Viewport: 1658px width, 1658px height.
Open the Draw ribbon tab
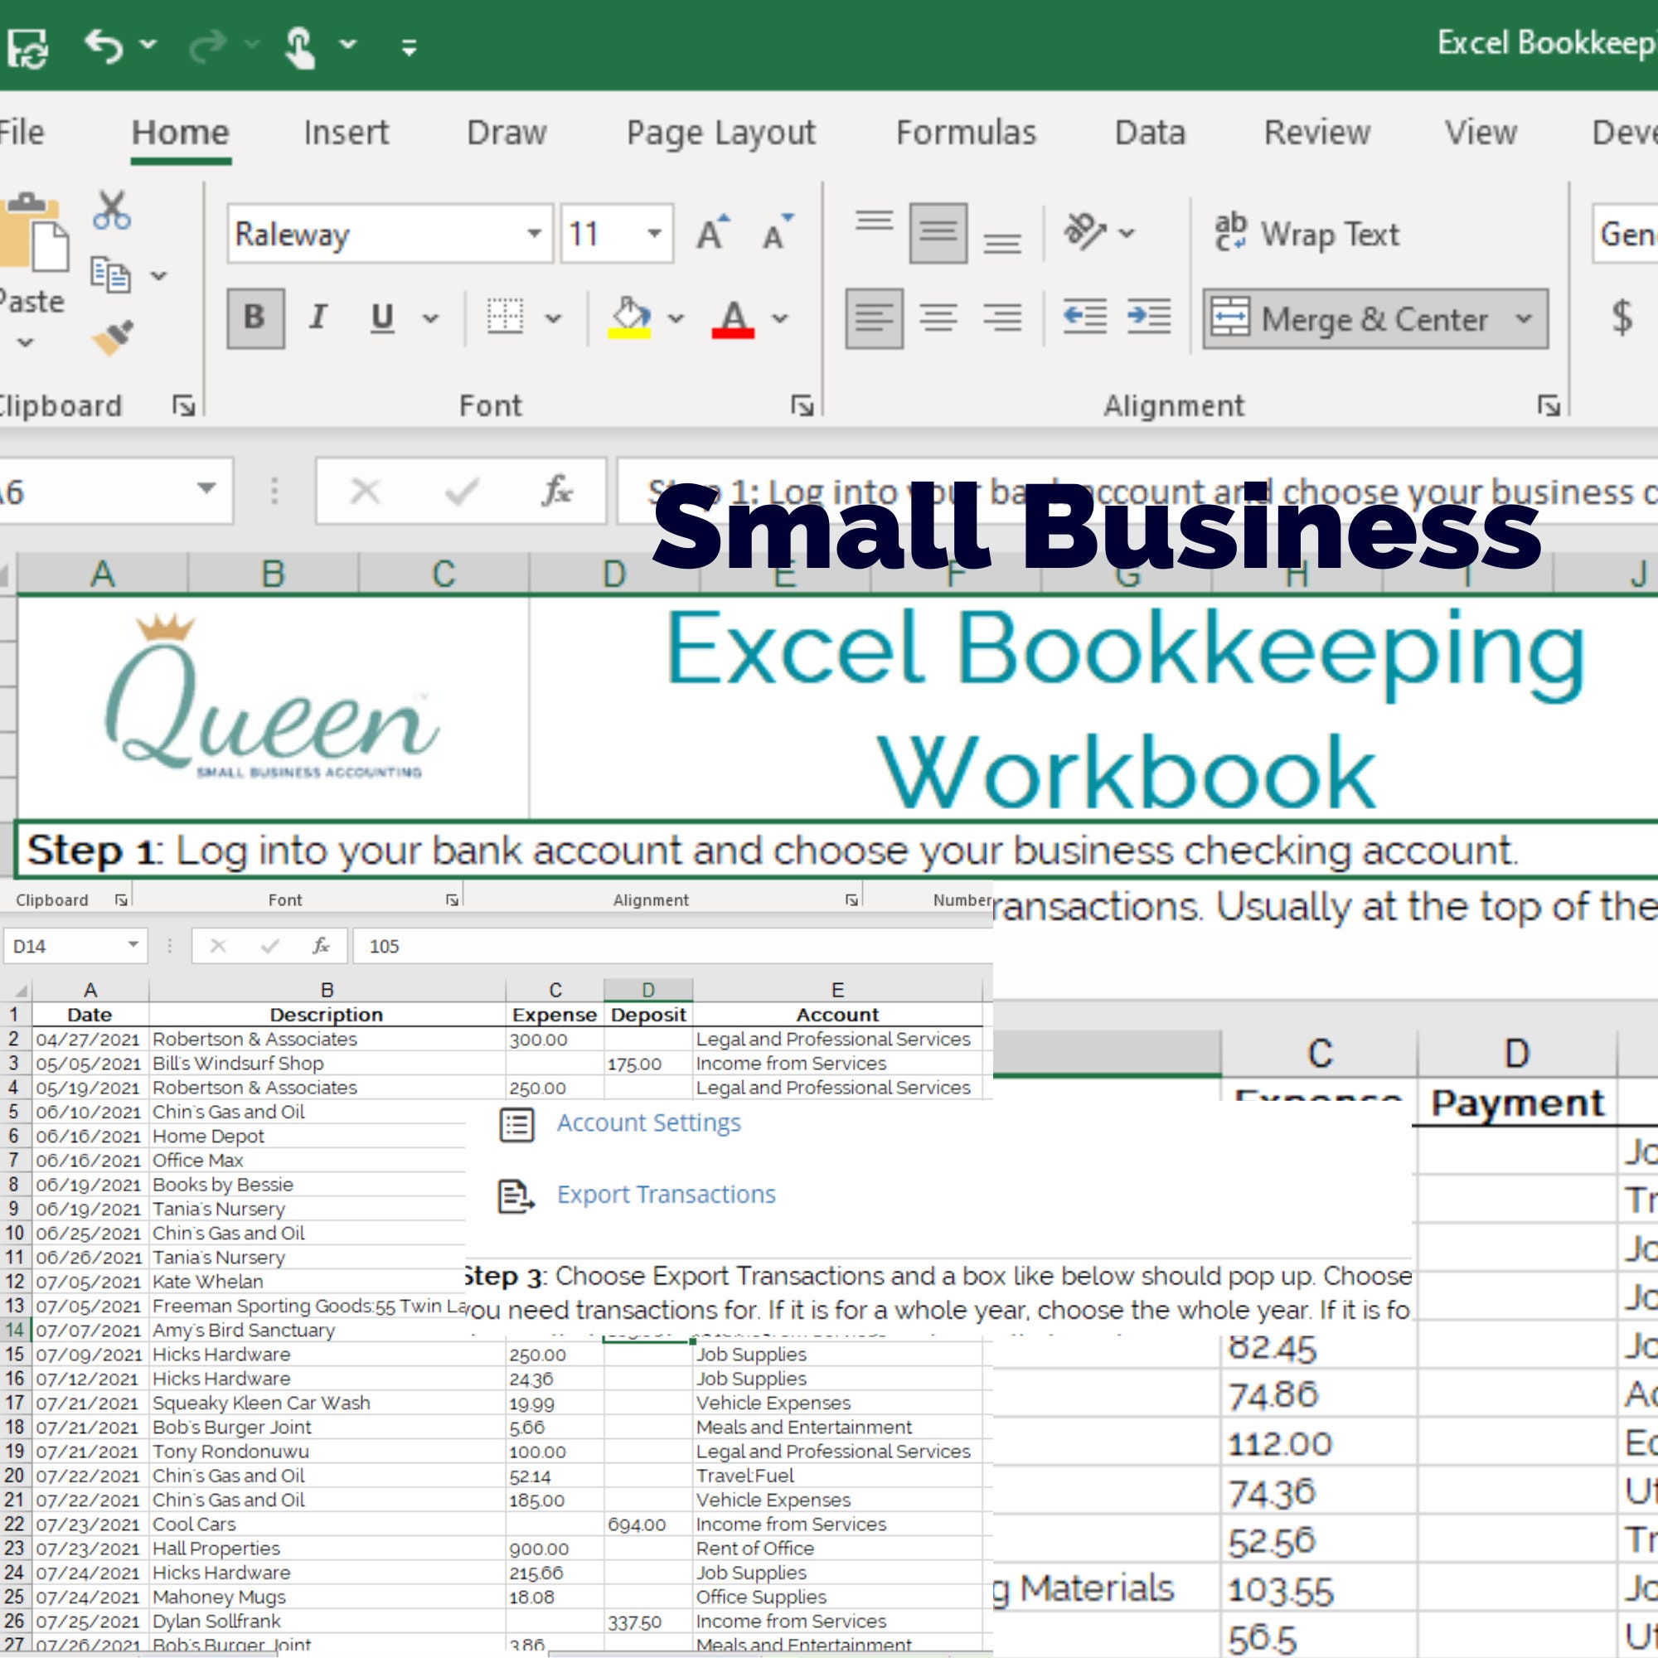tap(507, 133)
